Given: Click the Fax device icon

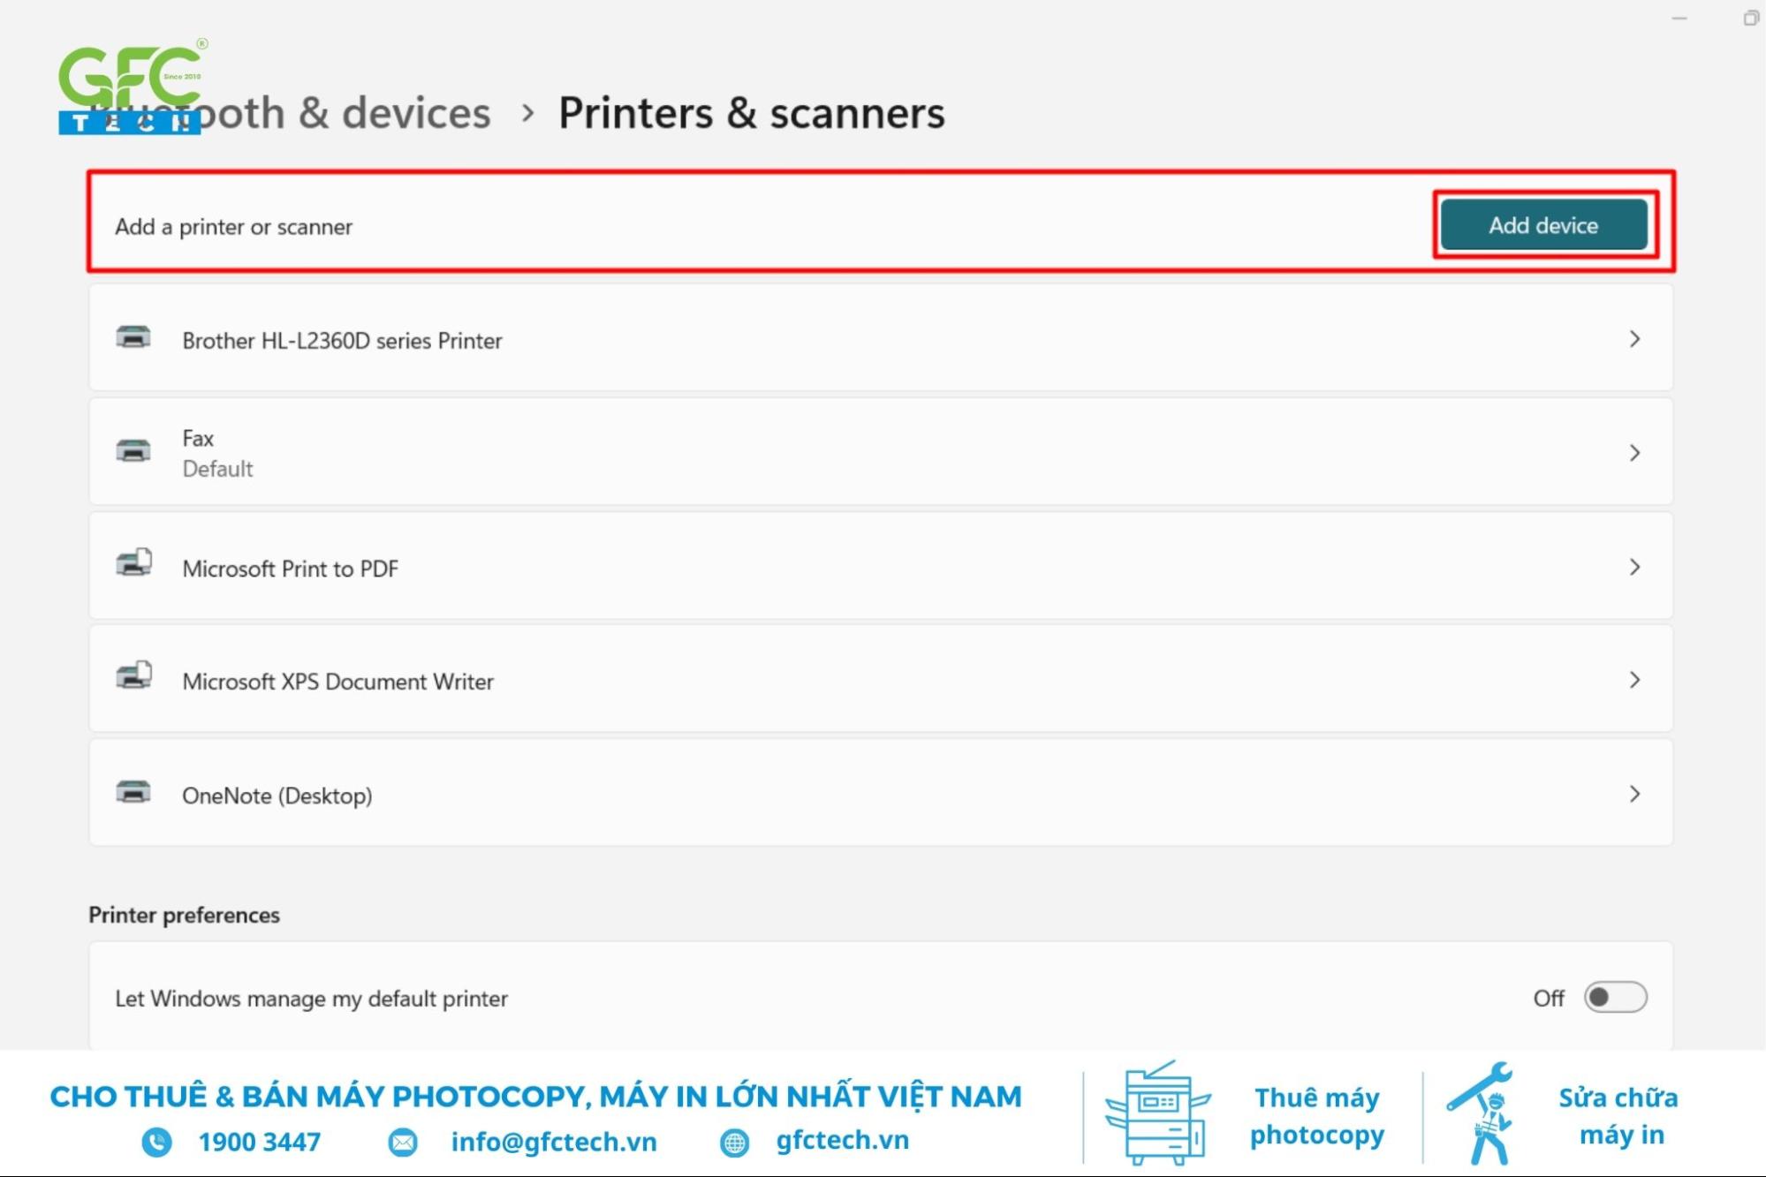Looking at the screenshot, I should point(133,451).
